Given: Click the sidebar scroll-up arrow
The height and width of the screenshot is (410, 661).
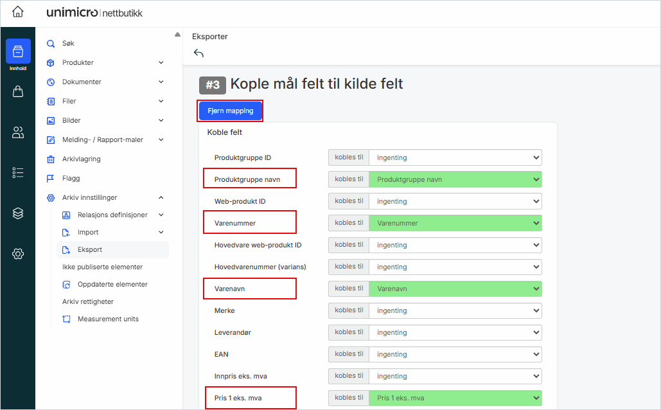Looking at the screenshot, I should 177,35.
